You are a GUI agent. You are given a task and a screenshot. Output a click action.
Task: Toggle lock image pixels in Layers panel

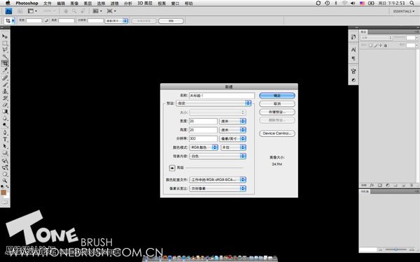pos(375,45)
